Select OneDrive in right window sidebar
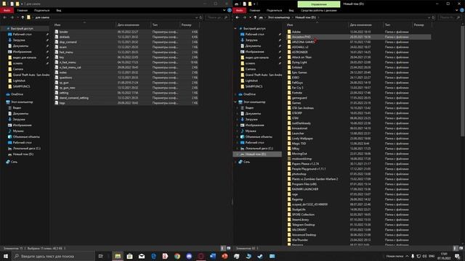This screenshot has width=465, height=261. pyautogui.click(x=249, y=94)
